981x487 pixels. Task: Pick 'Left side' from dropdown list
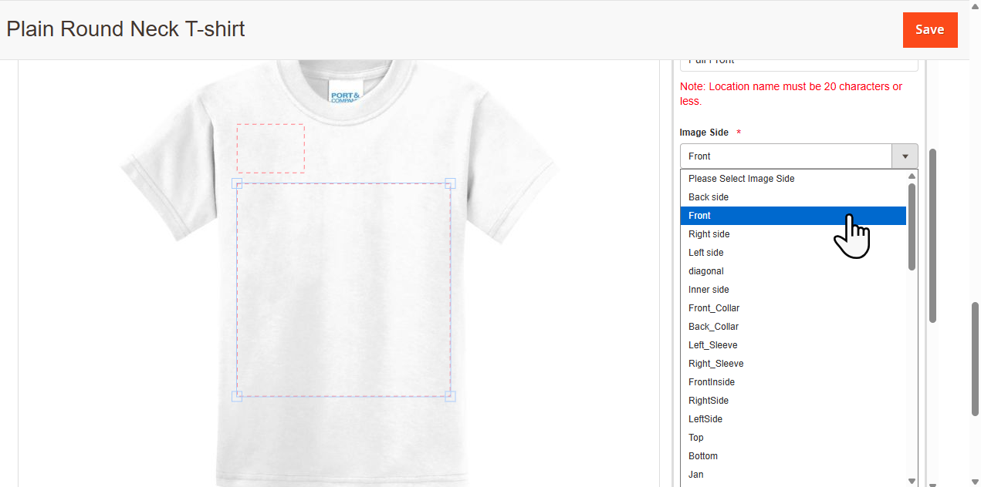click(705, 253)
